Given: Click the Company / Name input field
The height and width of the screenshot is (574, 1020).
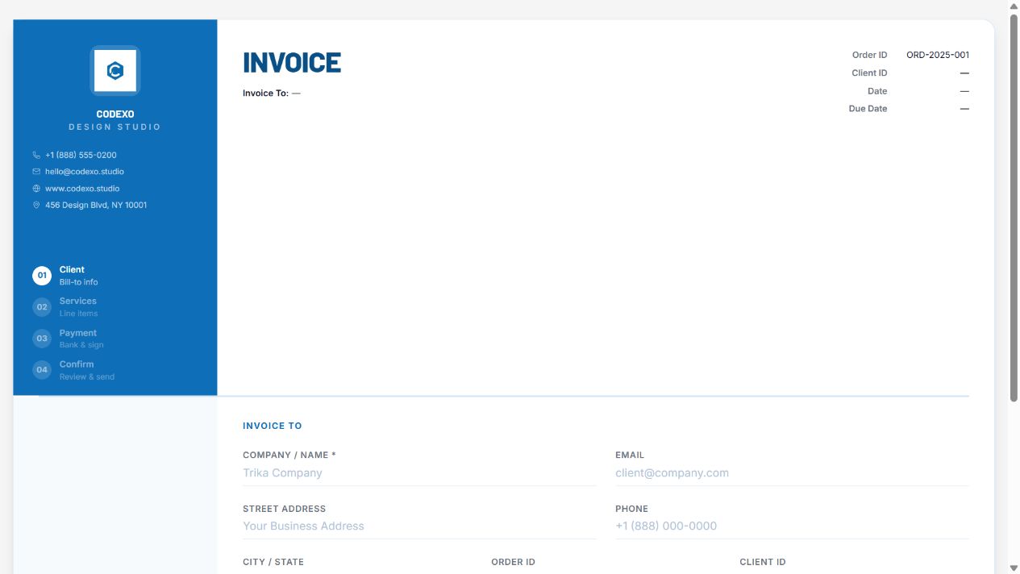Looking at the screenshot, I should (x=419, y=473).
